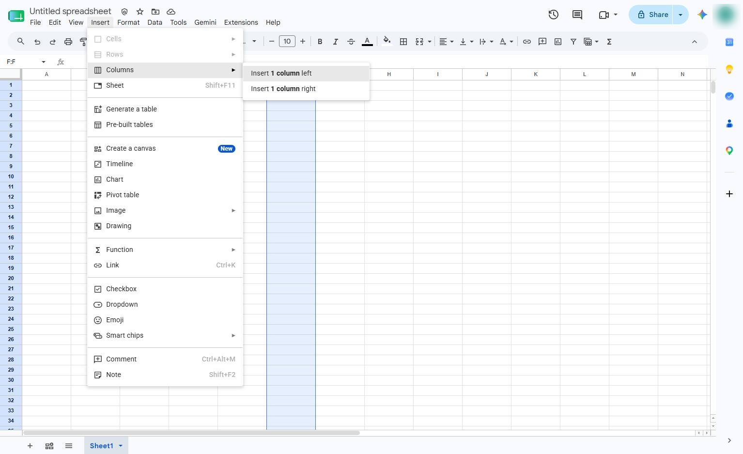Screen dimensions: 743x454
Task: Open Sheet1 tab dropdown arrow
Action: click(x=121, y=446)
